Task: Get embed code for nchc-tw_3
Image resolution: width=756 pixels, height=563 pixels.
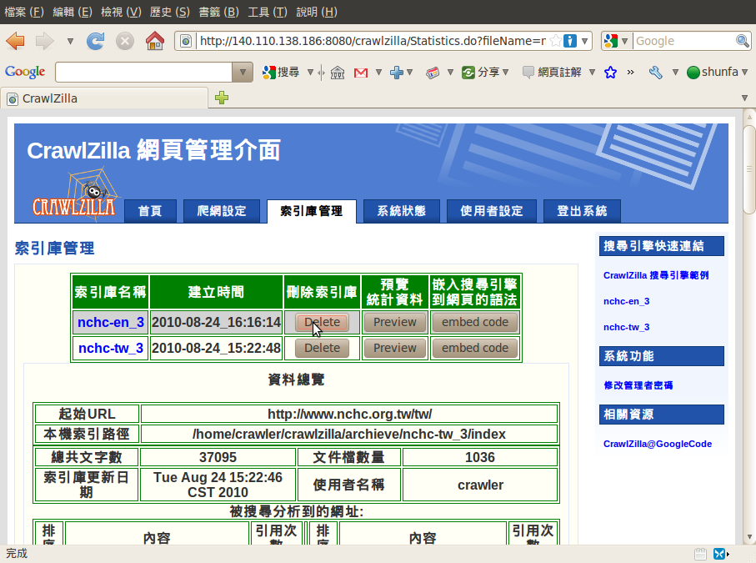Action: (475, 348)
